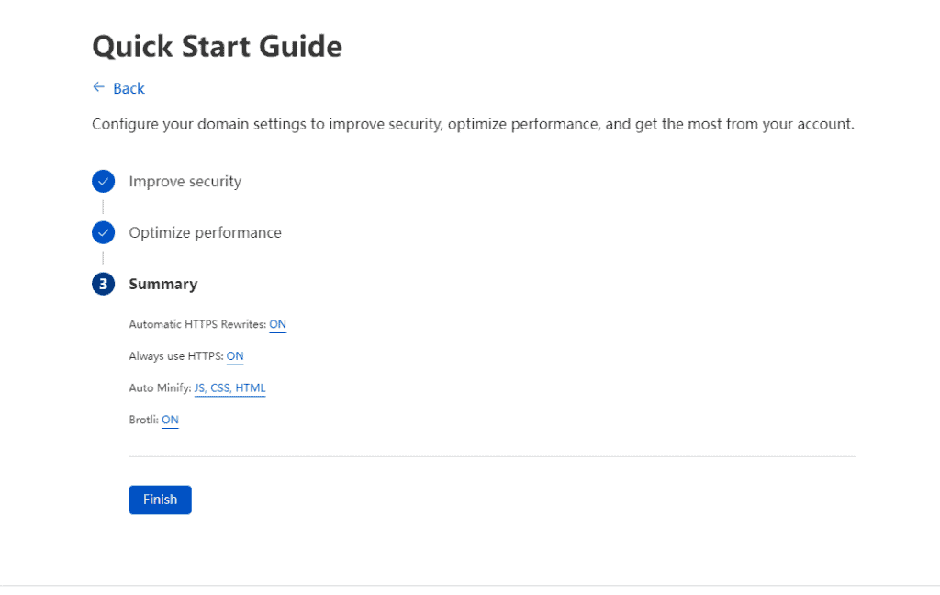Click the ON value for Always use HTTPS

point(235,356)
